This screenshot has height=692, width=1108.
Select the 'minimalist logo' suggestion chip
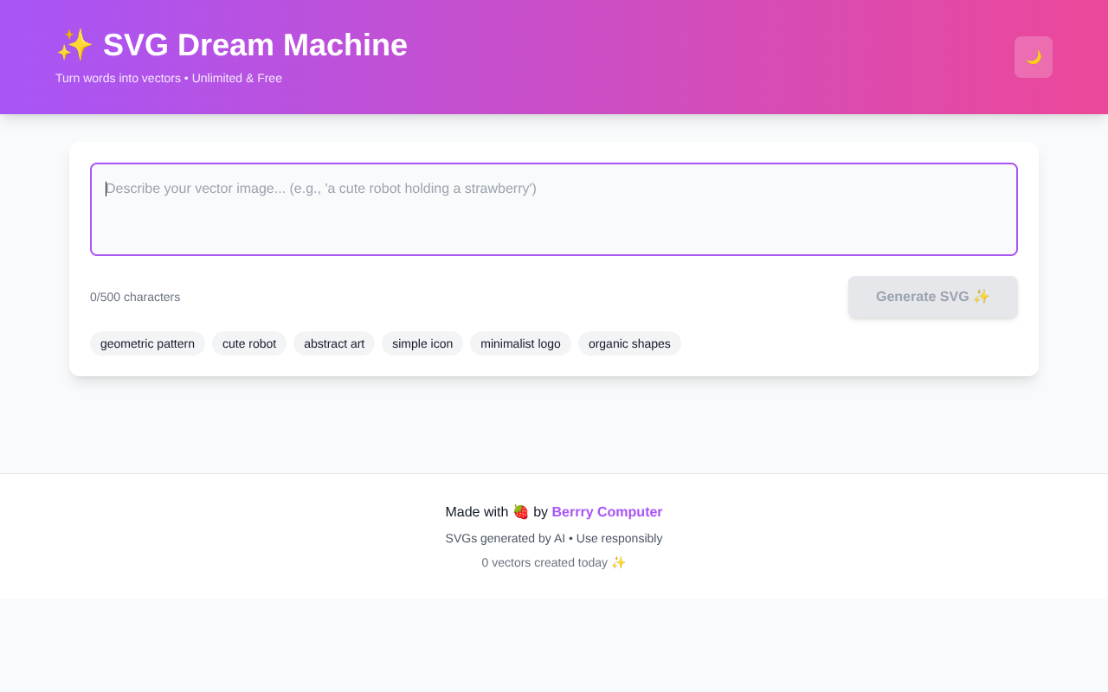[x=520, y=343]
